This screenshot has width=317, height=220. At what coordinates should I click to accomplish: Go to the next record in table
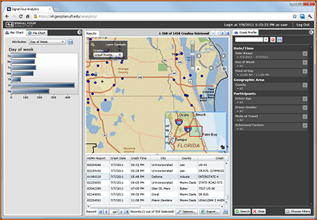pyautogui.click(x=122, y=212)
